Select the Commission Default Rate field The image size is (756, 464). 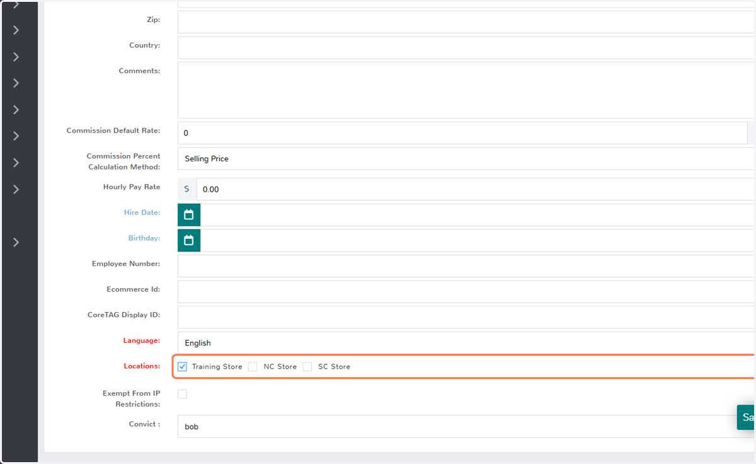pos(462,133)
